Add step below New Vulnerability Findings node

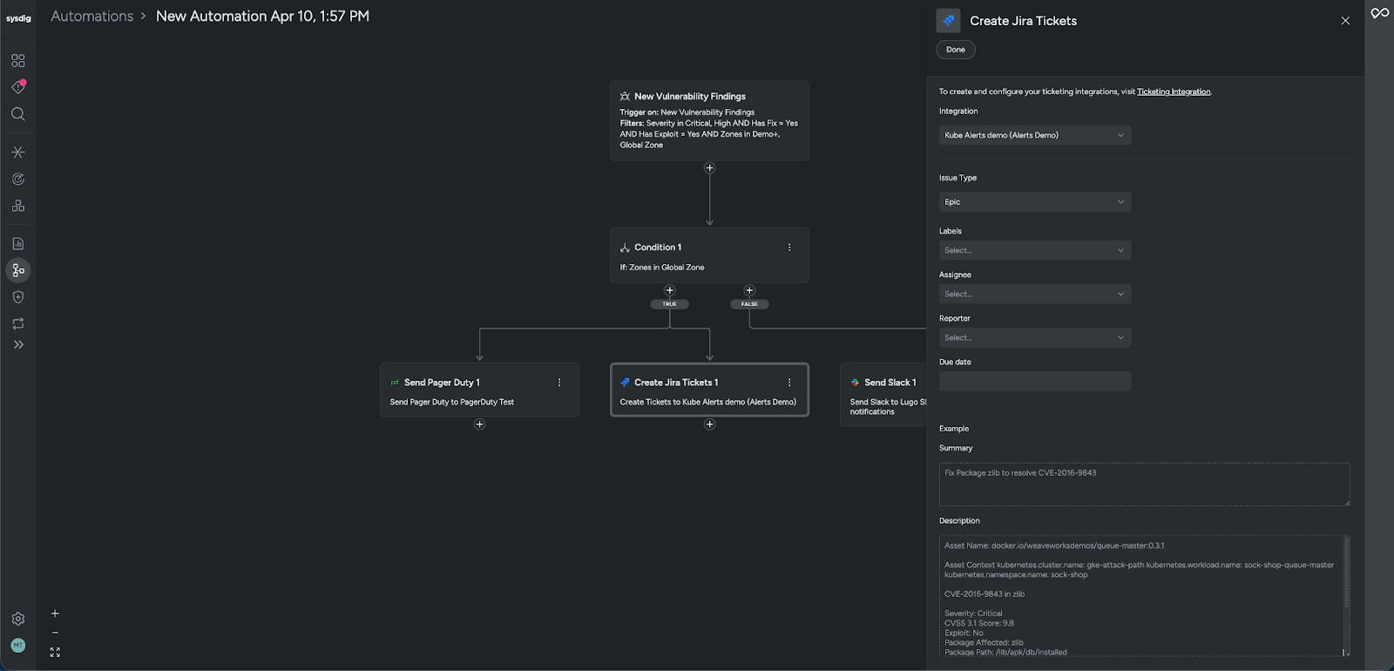(x=709, y=168)
